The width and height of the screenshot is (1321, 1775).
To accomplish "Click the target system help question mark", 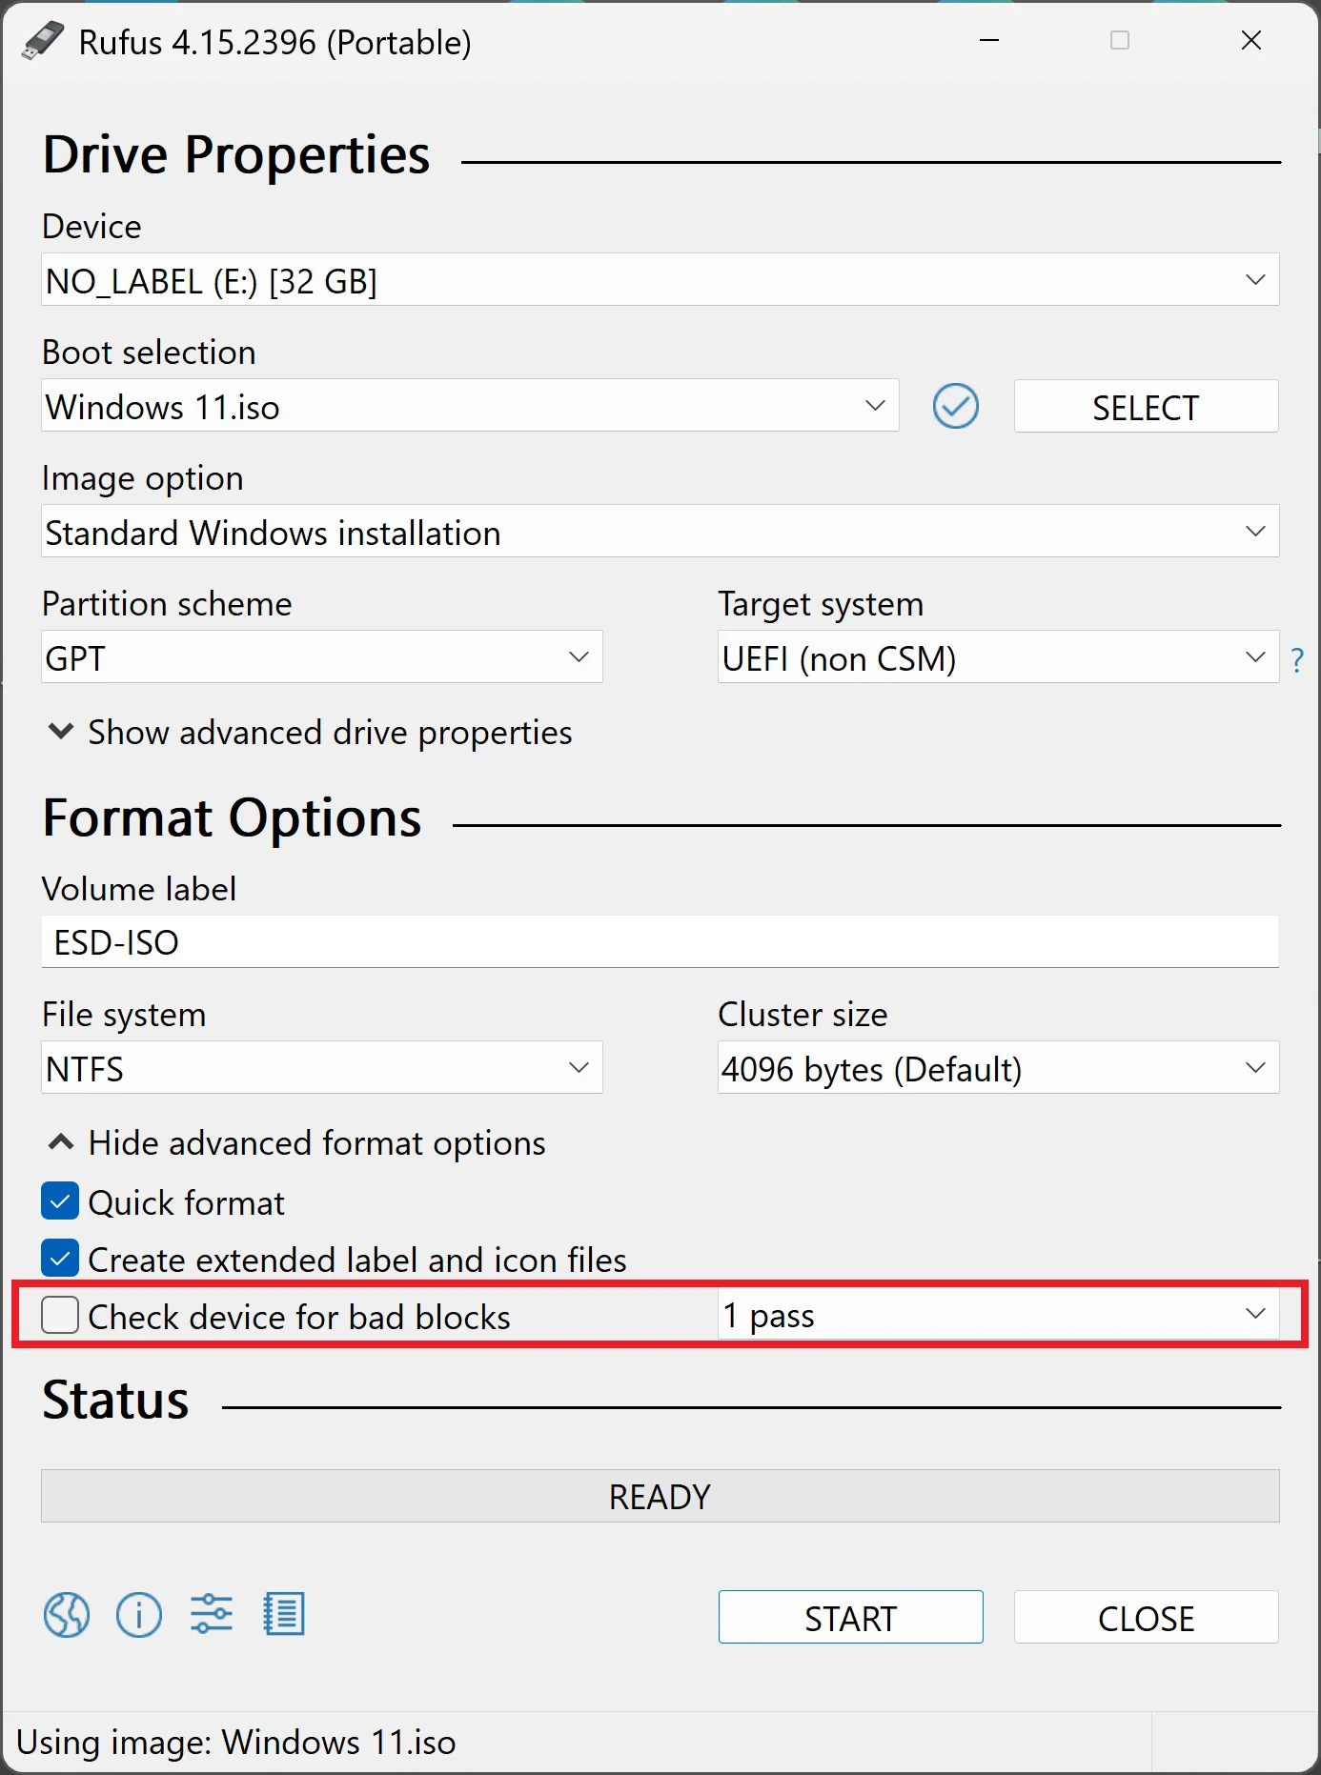I will point(1297,659).
